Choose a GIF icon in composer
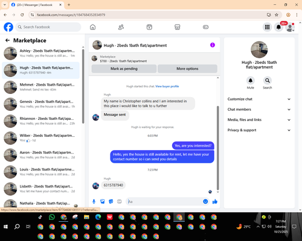Screen dimensions: 302x241 [x=120, y=201]
